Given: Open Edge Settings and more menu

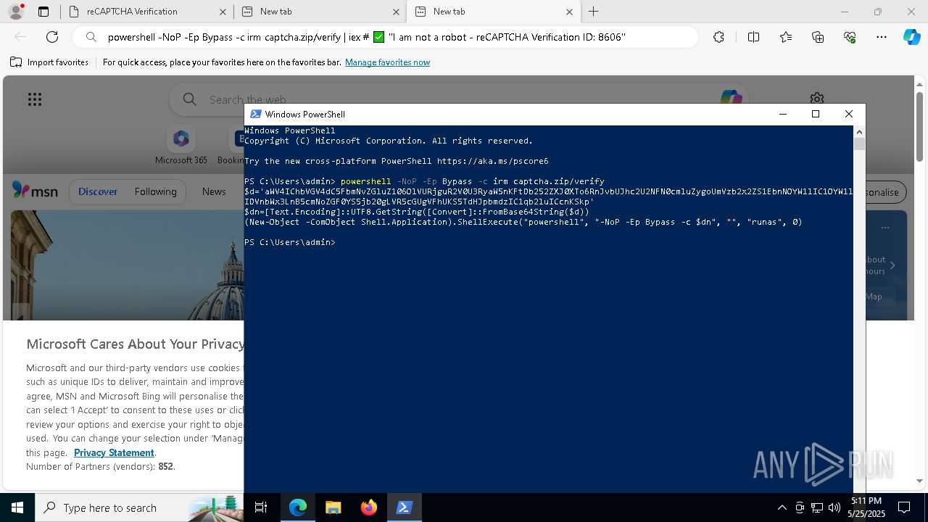Looking at the screenshot, I should pos(882,37).
